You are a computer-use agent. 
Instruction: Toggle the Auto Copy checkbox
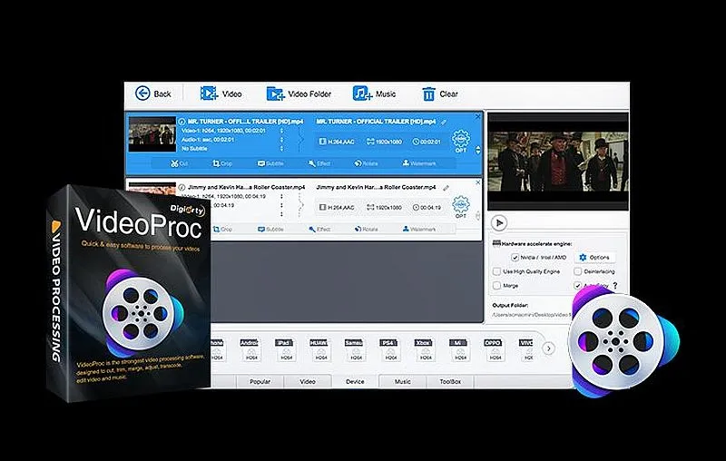click(x=578, y=285)
